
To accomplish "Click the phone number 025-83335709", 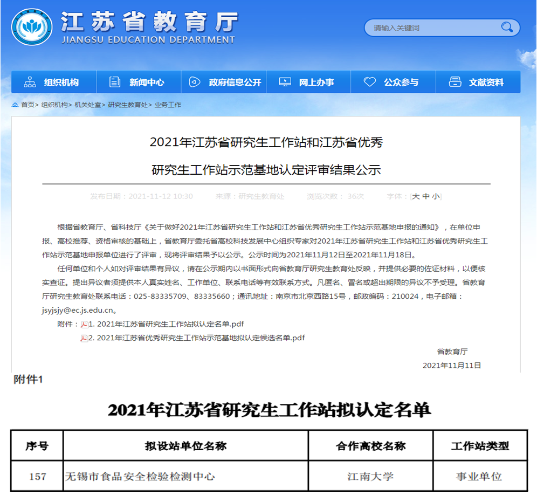I will pyautogui.click(x=160, y=297).
